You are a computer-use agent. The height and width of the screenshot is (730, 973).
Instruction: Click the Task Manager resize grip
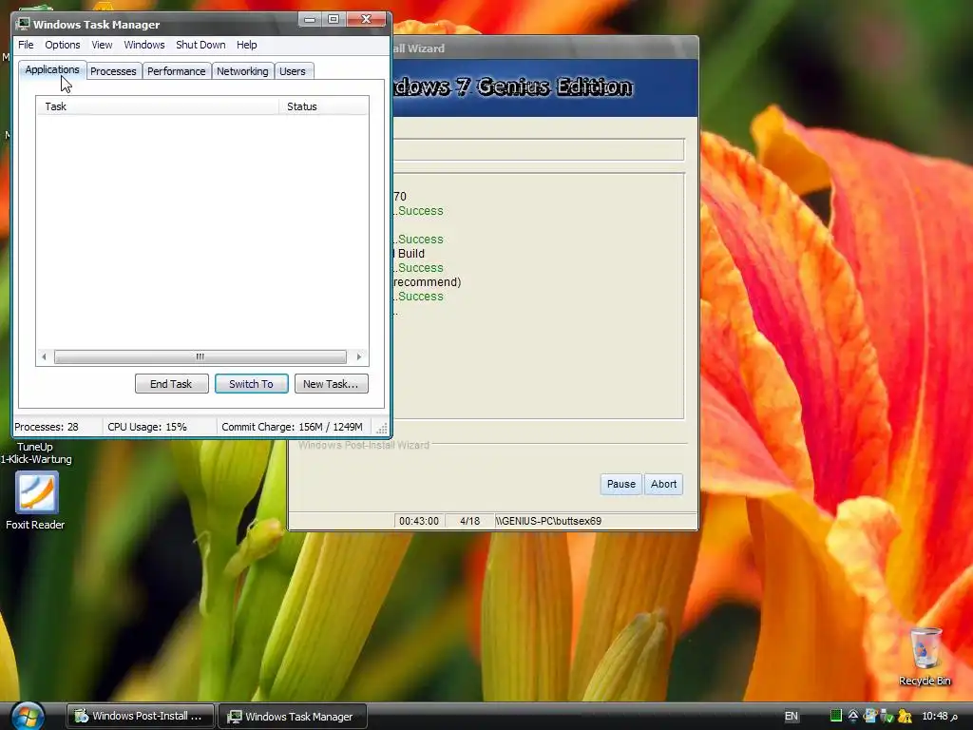coord(382,429)
